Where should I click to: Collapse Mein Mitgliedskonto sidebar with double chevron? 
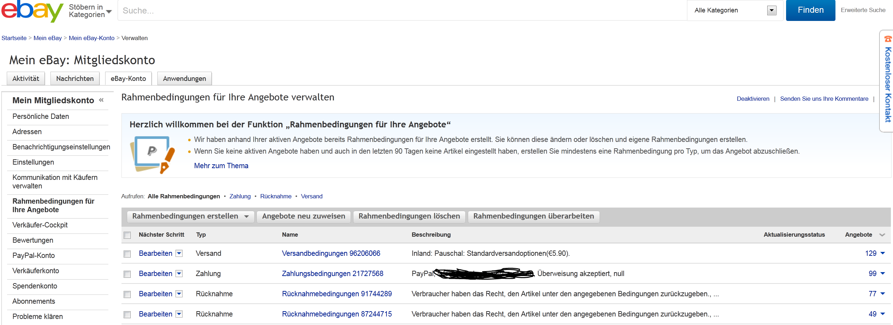click(x=101, y=100)
